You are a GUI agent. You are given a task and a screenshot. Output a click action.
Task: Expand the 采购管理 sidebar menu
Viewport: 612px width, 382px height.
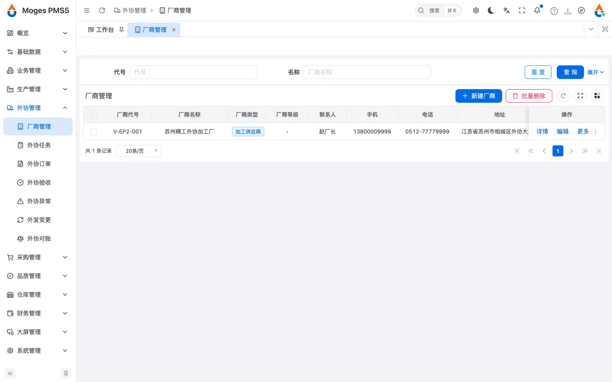[37, 257]
